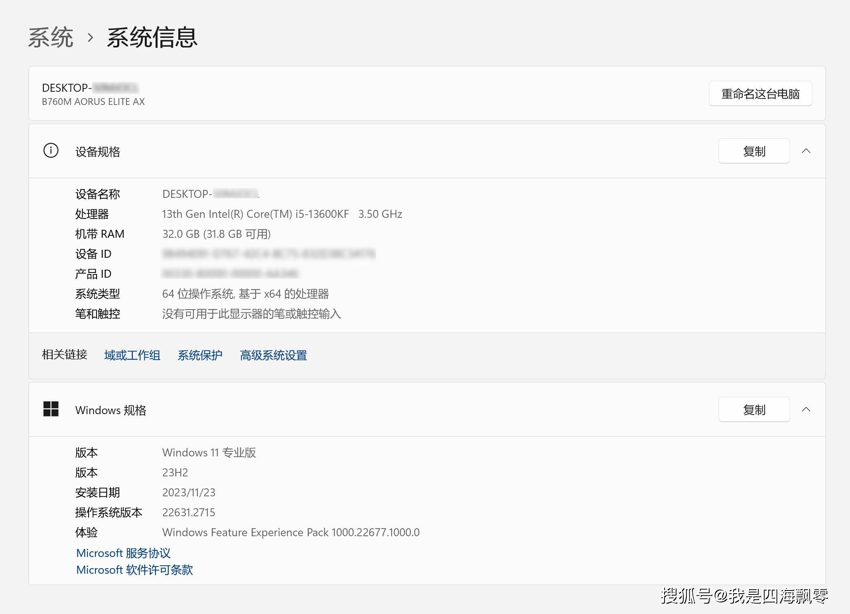850x614 pixels.
Task: Select Windows 11 专业版 edition value
Action: point(209,453)
